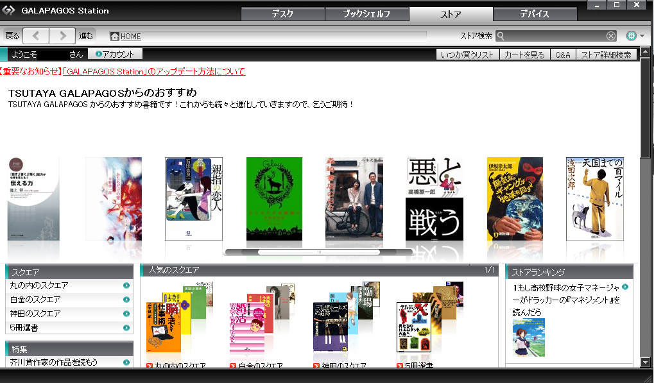Open 神田のスクエア book stack thumbnail
The width and height of the screenshot is (654, 383).
click(346, 318)
